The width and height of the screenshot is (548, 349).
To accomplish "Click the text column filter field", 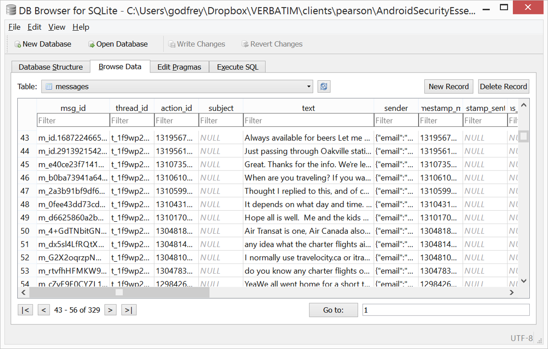I will click(x=308, y=120).
